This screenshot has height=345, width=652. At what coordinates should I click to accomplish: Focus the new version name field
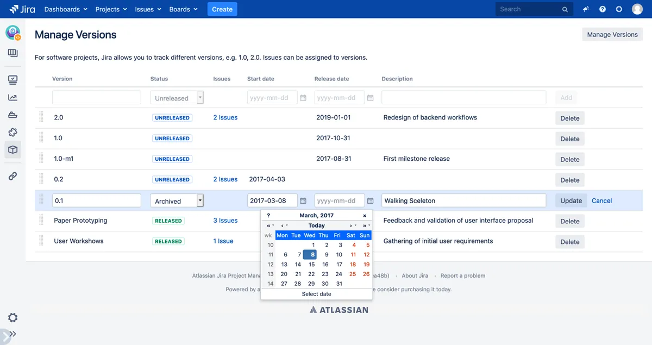click(x=97, y=98)
